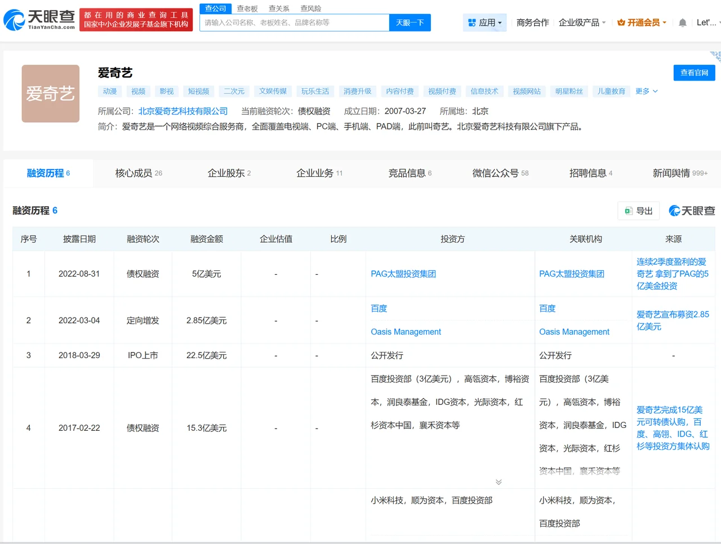The image size is (721, 544).
Task: Click the 查看官网 button
Action: [694, 73]
